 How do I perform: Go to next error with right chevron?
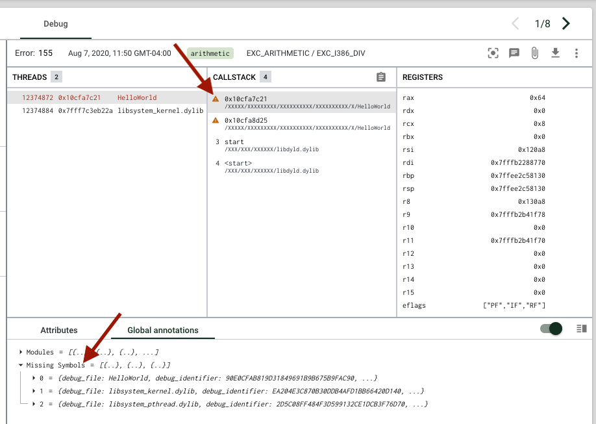(566, 24)
